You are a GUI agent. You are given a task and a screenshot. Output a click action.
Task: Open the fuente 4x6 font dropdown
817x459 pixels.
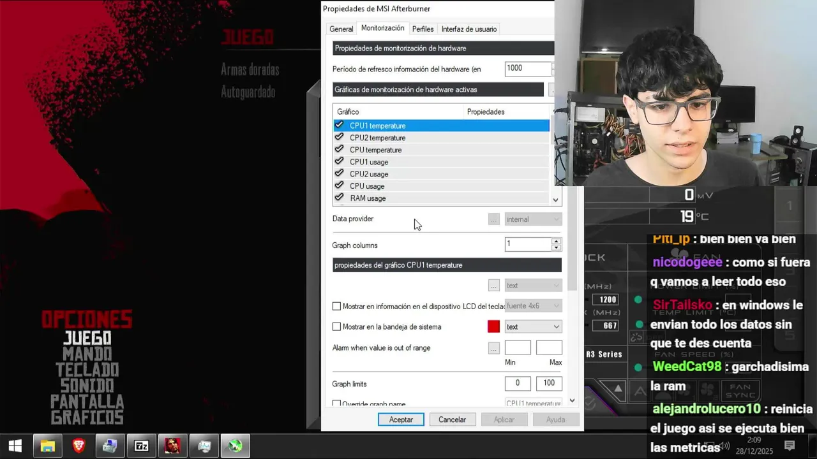(x=533, y=306)
